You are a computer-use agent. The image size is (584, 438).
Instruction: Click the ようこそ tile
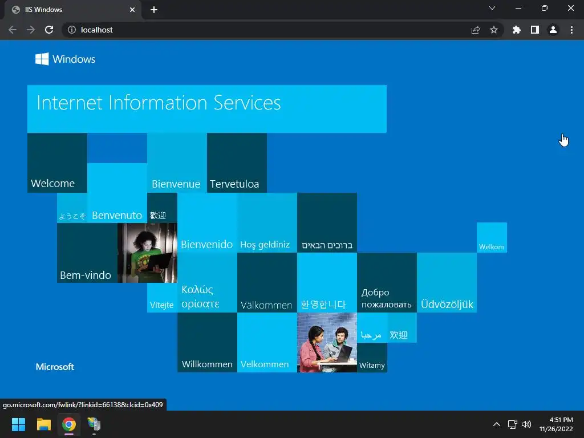click(x=72, y=208)
